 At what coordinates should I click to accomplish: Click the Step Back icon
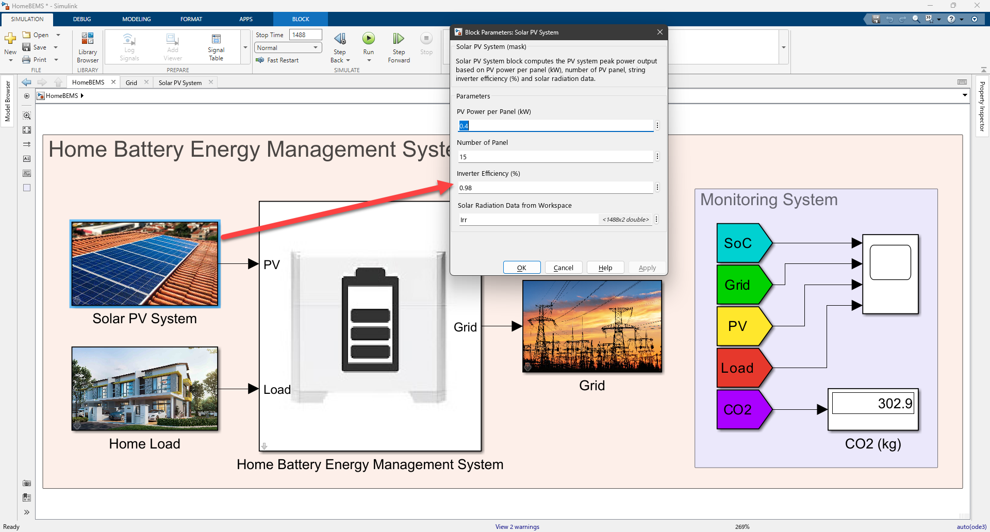tap(340, 39)
